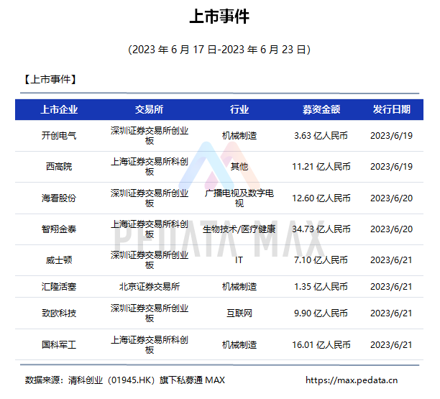Select amount 9.90 亿人民币
440x399 pixels.
coord(321,313)
